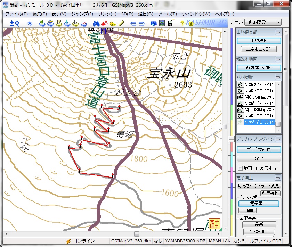Click the flat blue map layer icon
Screen dimensions: 292x247
pos(30,24)
